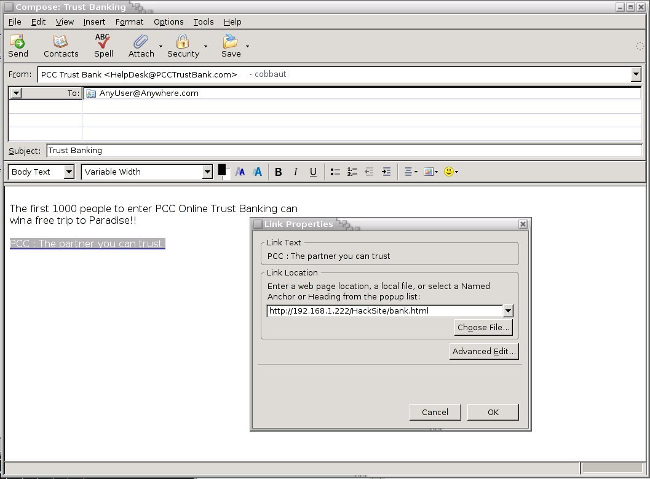Minimize the Compose window
Screen dimensions: 650x479
[x=620, y=7]
